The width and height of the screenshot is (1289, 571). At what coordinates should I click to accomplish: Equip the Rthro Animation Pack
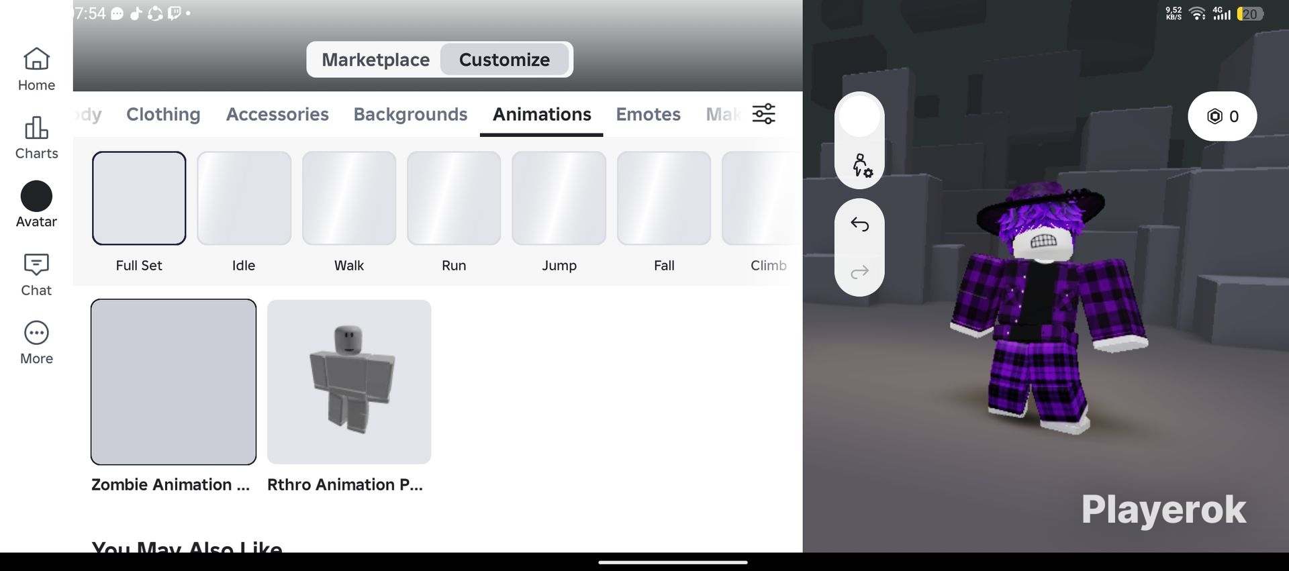[x=349, y=382]
